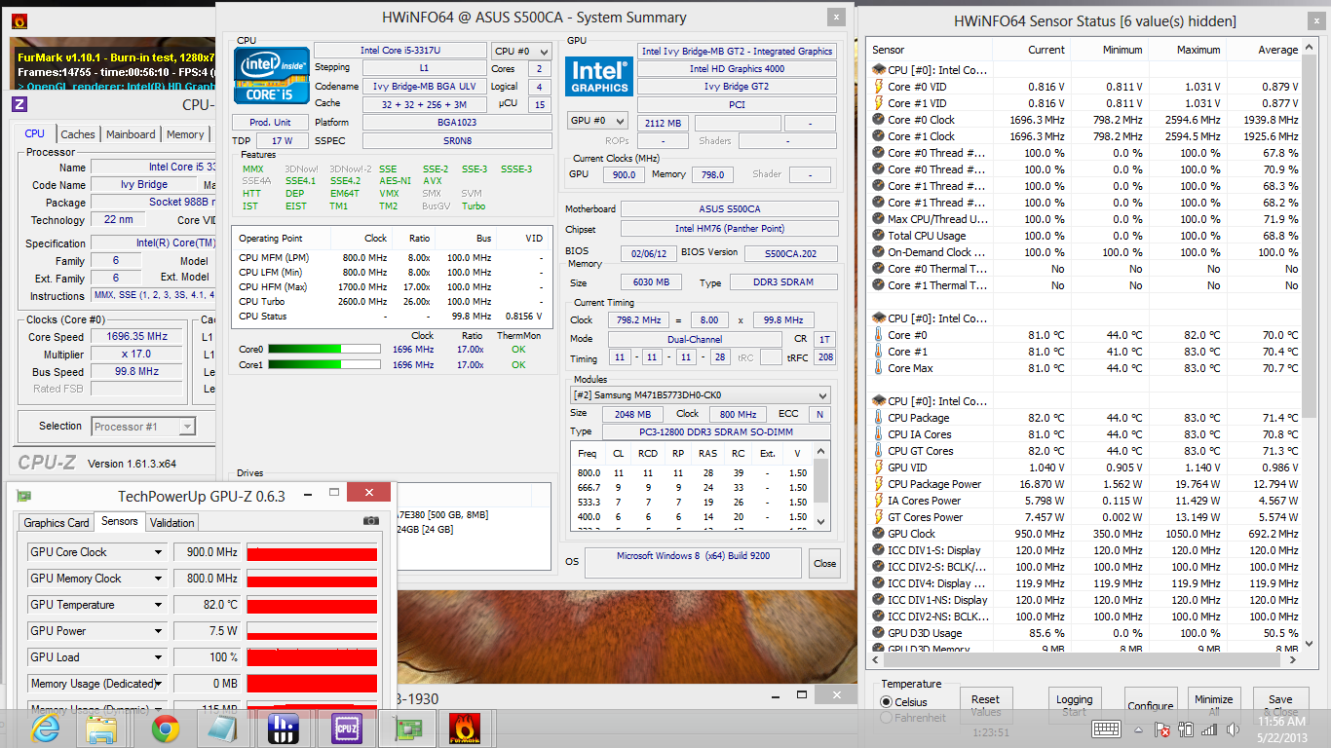Open the Memory tab in CPU-Z
1331x748 pixels.
(185, 134)
